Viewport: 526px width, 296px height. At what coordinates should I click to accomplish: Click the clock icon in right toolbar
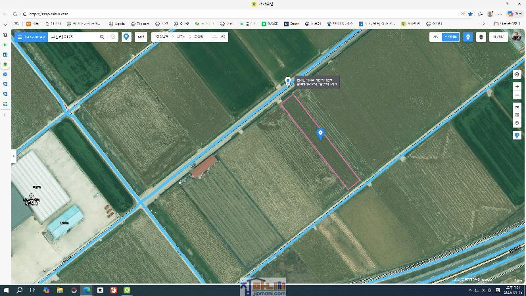(517, 123)
